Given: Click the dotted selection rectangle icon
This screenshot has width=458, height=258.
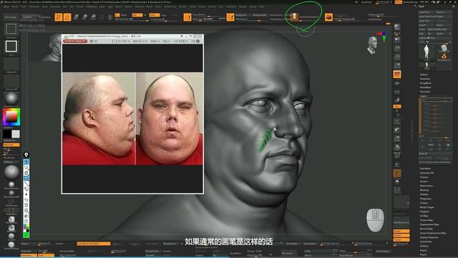Looking at the screenshot, I should 11,29.
